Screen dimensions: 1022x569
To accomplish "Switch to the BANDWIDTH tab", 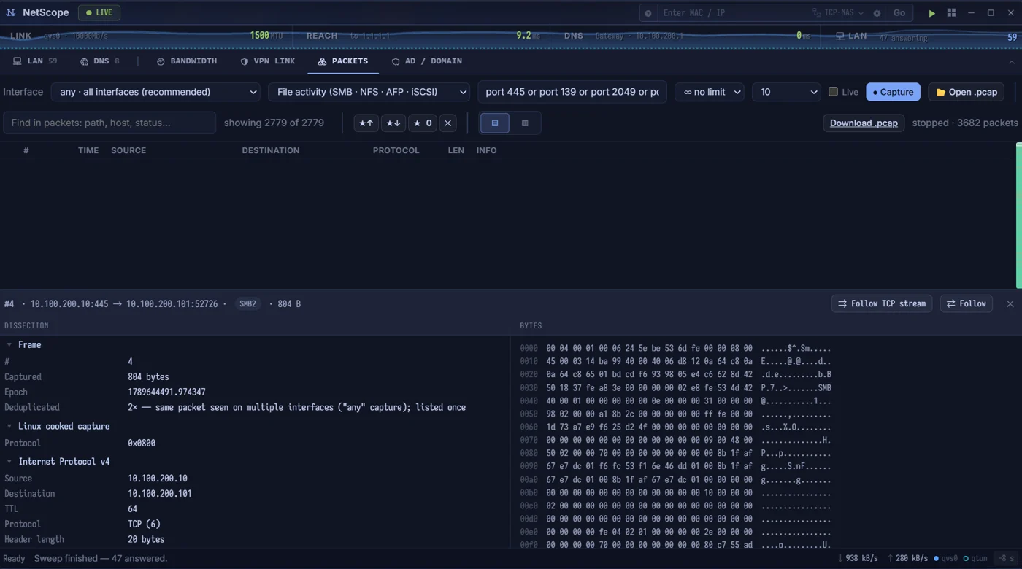I will tap(187, 61).
